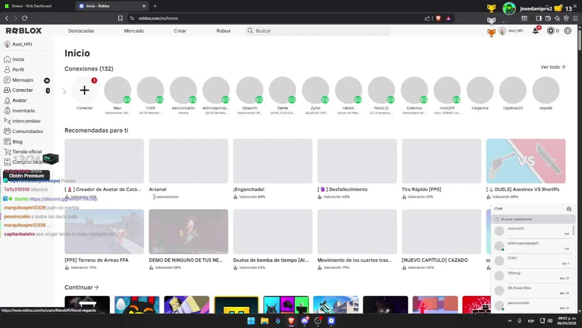The image size is (582, 328).
Task: Open chat with 00_RubenBlox
Action: (x=533, y=290)
